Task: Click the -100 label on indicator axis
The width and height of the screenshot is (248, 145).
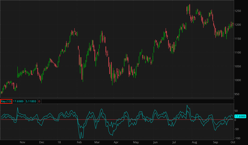Action: (237, 138)
